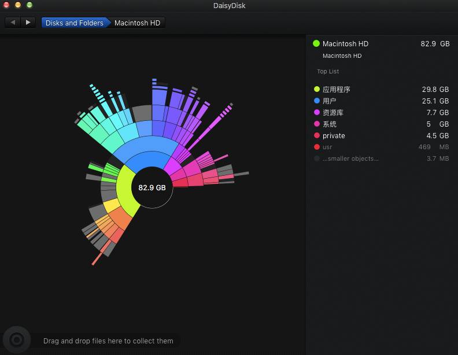The width and height of the screenshot is (458, 355).
Task: Click the green Macintosh HD dot
Action: click(316, 43)
